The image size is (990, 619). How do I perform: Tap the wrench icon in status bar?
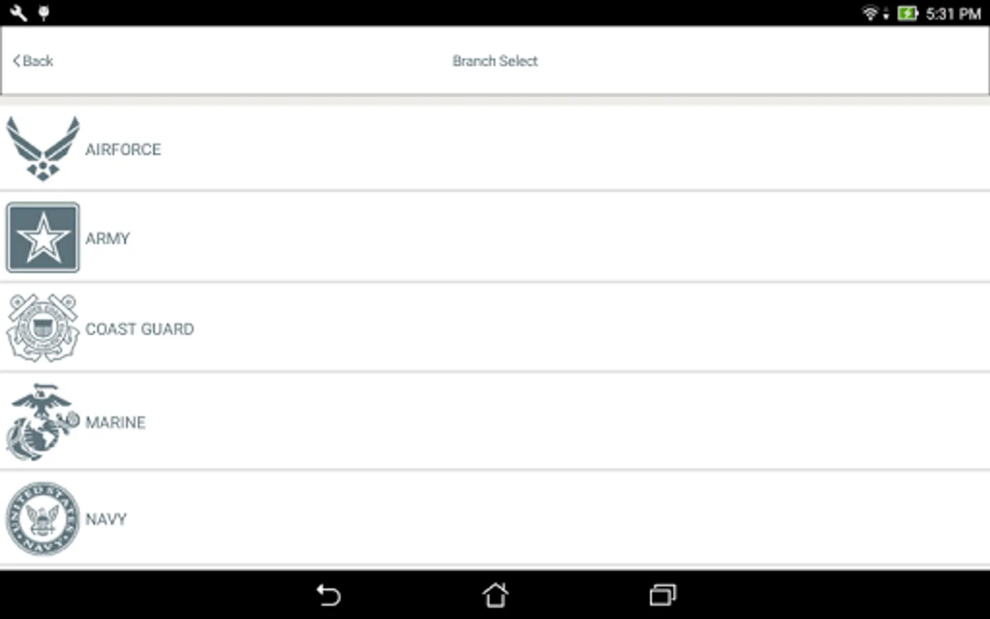coord(19,12)
